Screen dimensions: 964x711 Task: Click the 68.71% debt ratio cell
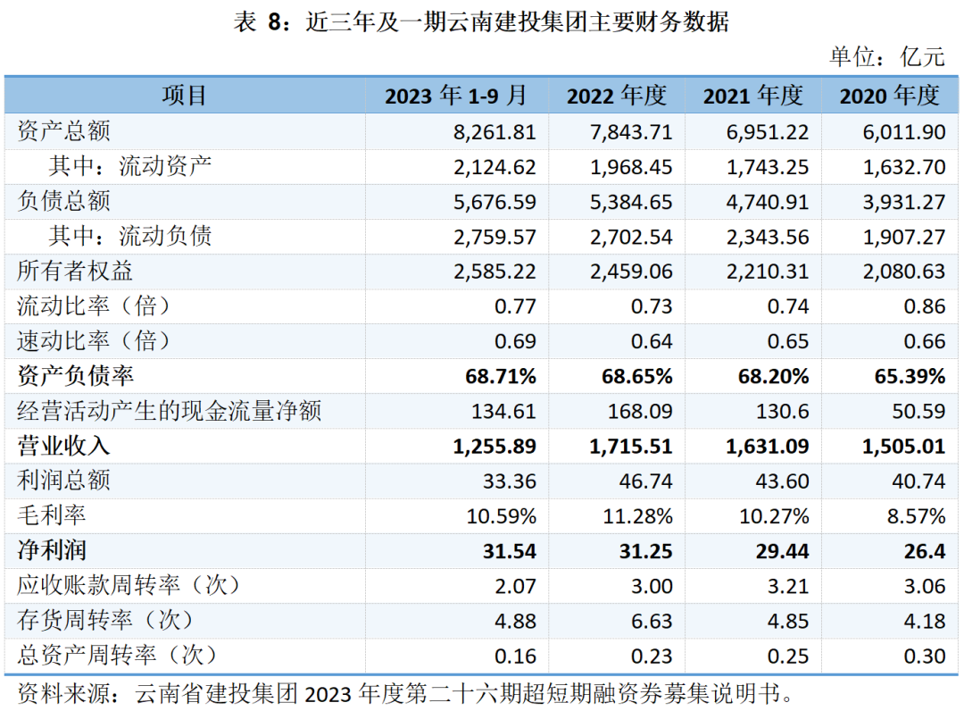(x=500, y=376)
